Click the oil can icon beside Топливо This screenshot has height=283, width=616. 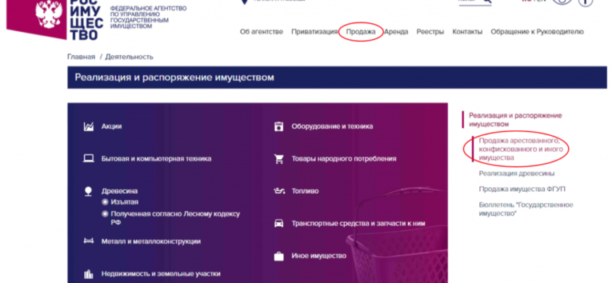279,191
